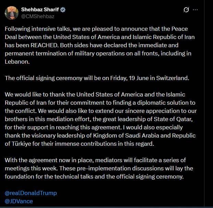Open Shehbaz Sharif's profile picture
The width and height of the screenshot is (213, 208).
pos(12,13)
